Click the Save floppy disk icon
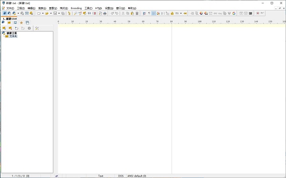This screenshot has height=178, width=286. point(55,13)
